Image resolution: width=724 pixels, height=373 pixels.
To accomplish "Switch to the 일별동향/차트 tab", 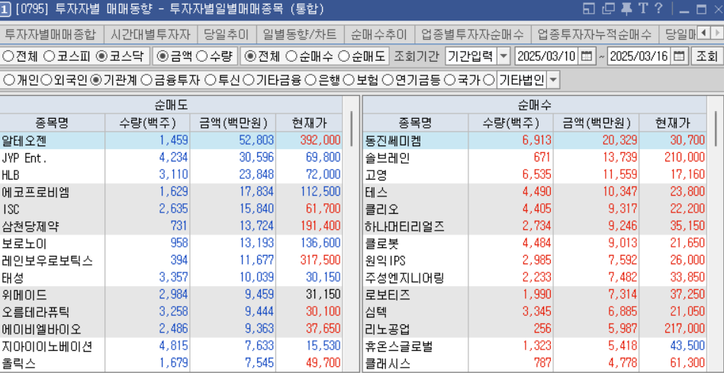I will [x=300, y=34].
